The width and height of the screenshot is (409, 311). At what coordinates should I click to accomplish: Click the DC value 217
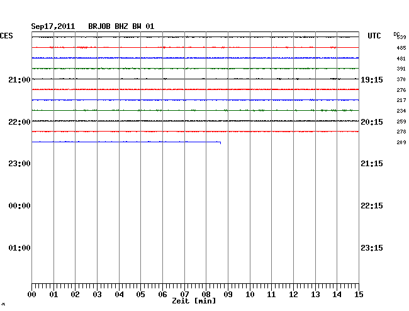401,100
